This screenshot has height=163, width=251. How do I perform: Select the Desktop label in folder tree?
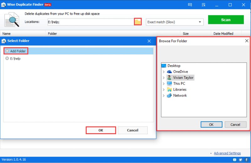point(174,66)
